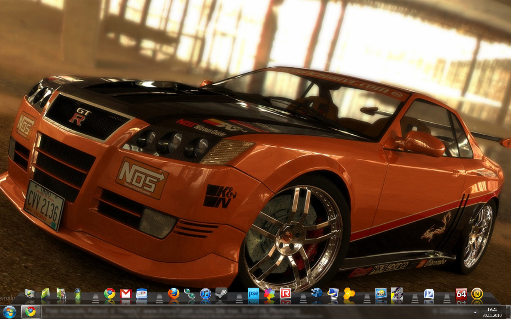511x319 pixels.
Task: Open the green drive icon in dock
Action: [45, 293]
